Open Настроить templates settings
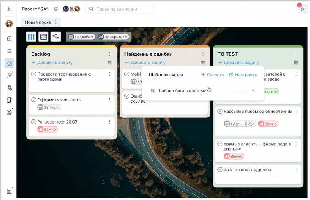This screenshot has height=200, width=310. point(243,75)
